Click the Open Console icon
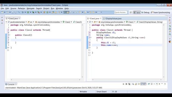The height and width of the screenshot is (97, 172). point(157,84)
